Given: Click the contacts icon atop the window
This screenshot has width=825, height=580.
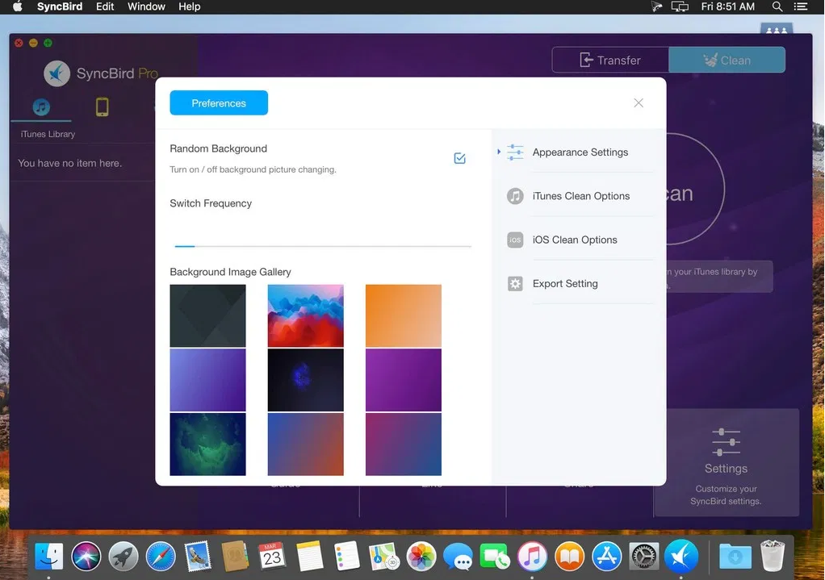Looking at the screenshot, I should [775, 31].
